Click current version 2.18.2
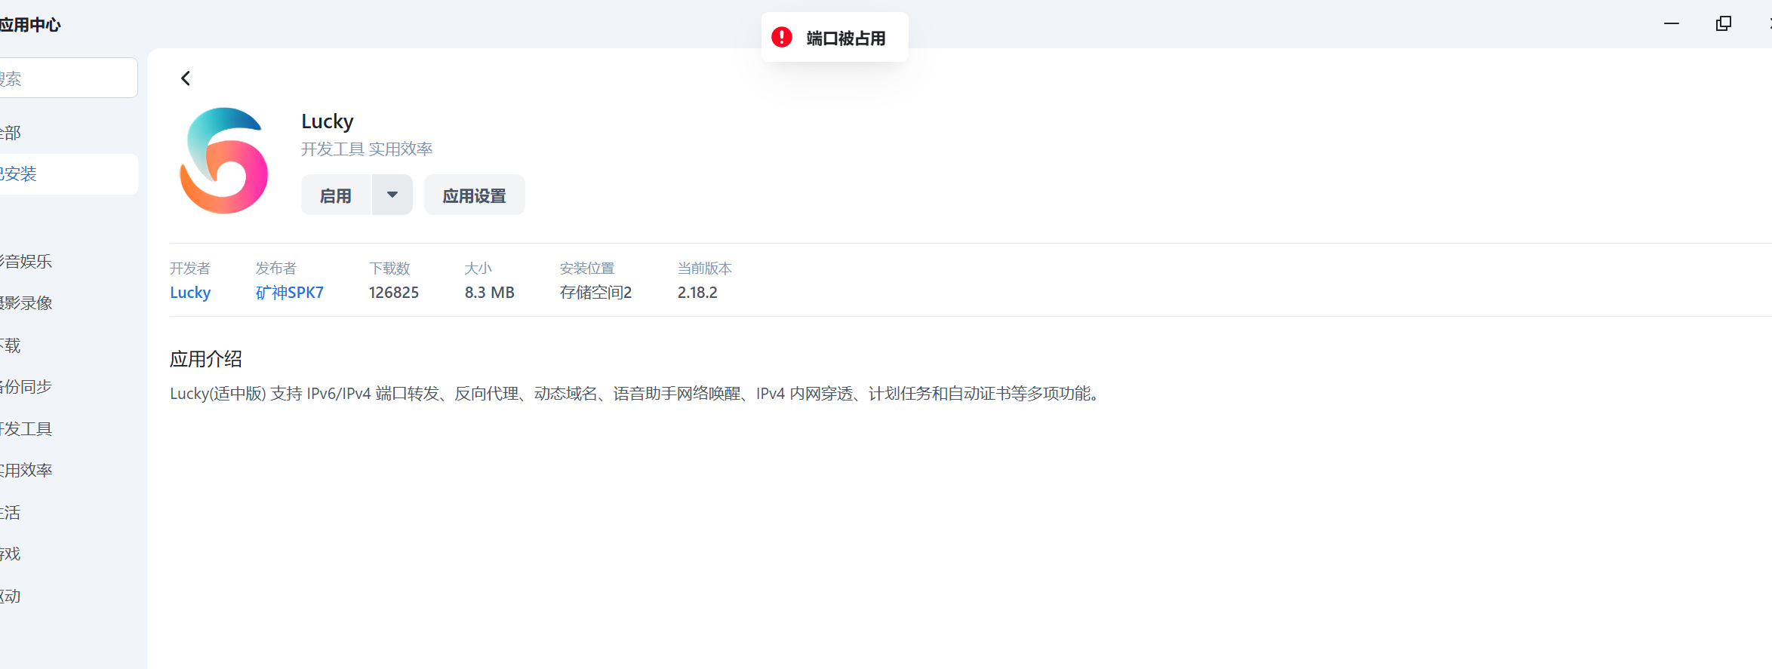 tap(697, 293)
